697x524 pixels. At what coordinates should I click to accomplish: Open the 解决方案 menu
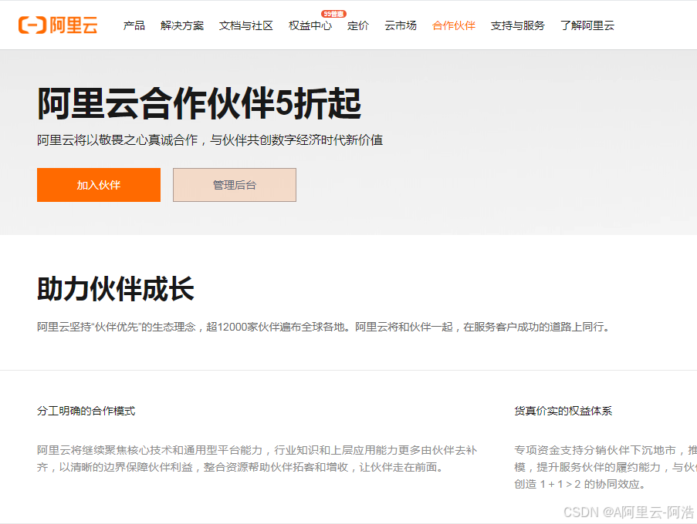(x=182, y=25)
